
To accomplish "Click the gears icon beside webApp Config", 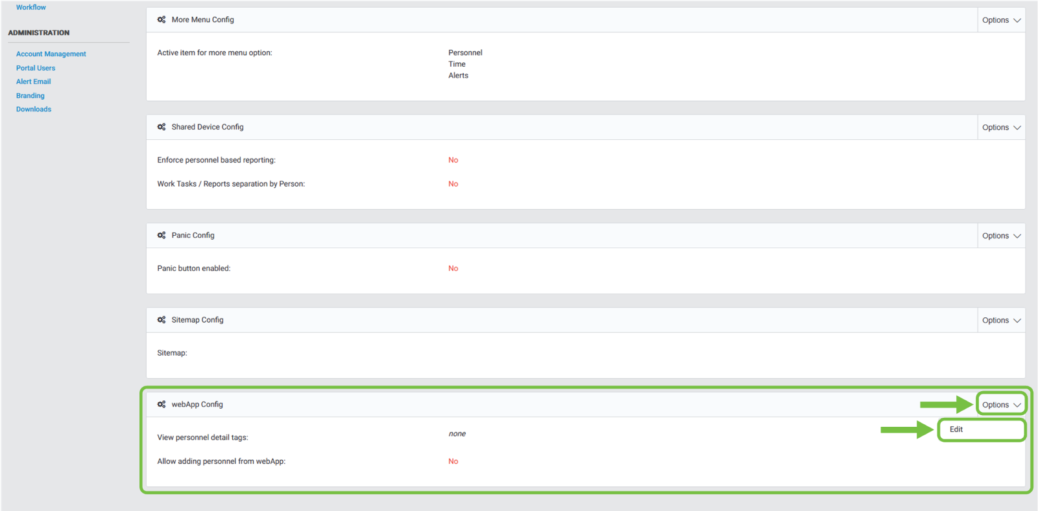I will pos(162,404).
